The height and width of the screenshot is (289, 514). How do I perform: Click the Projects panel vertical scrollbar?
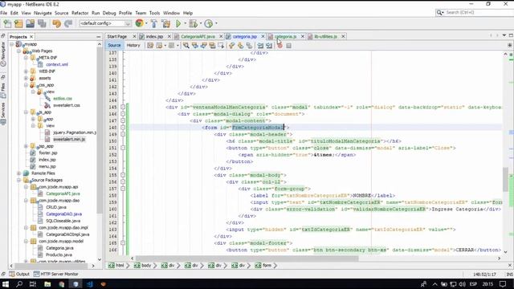pos(100,131)
